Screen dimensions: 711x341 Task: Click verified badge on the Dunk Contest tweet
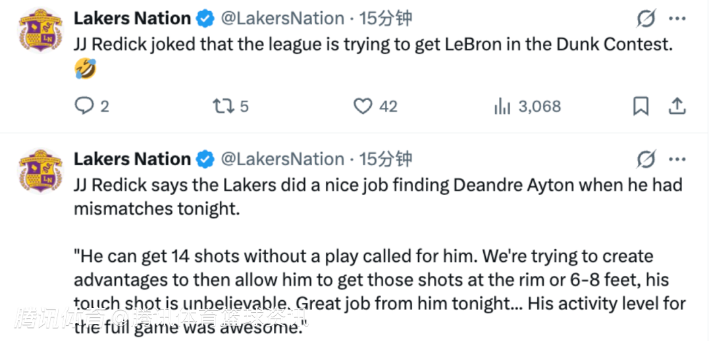(207, 19)
